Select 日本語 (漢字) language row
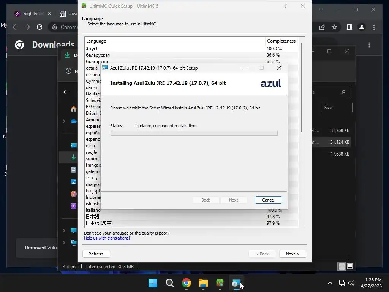389x292 pixels. tap(191, 223)
